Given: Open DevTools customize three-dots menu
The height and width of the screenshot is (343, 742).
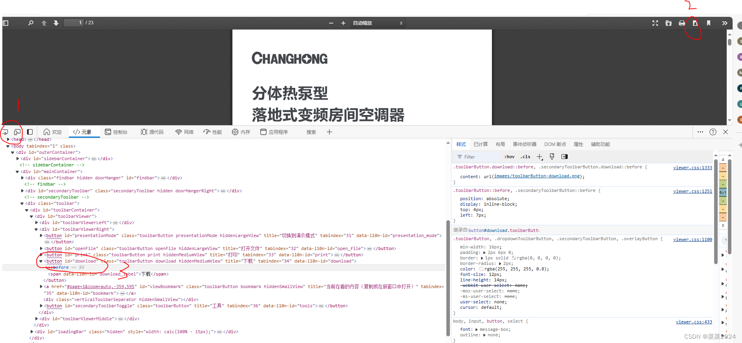Looking at the screenshot, I should tap(700, 132).
